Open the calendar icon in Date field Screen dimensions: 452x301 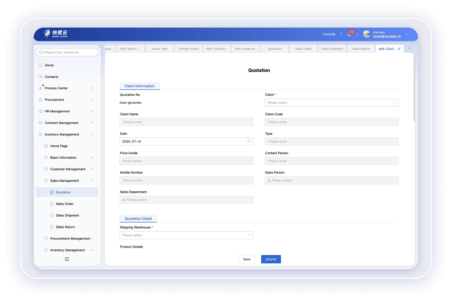pyautogui.click(x=249, y=141)
